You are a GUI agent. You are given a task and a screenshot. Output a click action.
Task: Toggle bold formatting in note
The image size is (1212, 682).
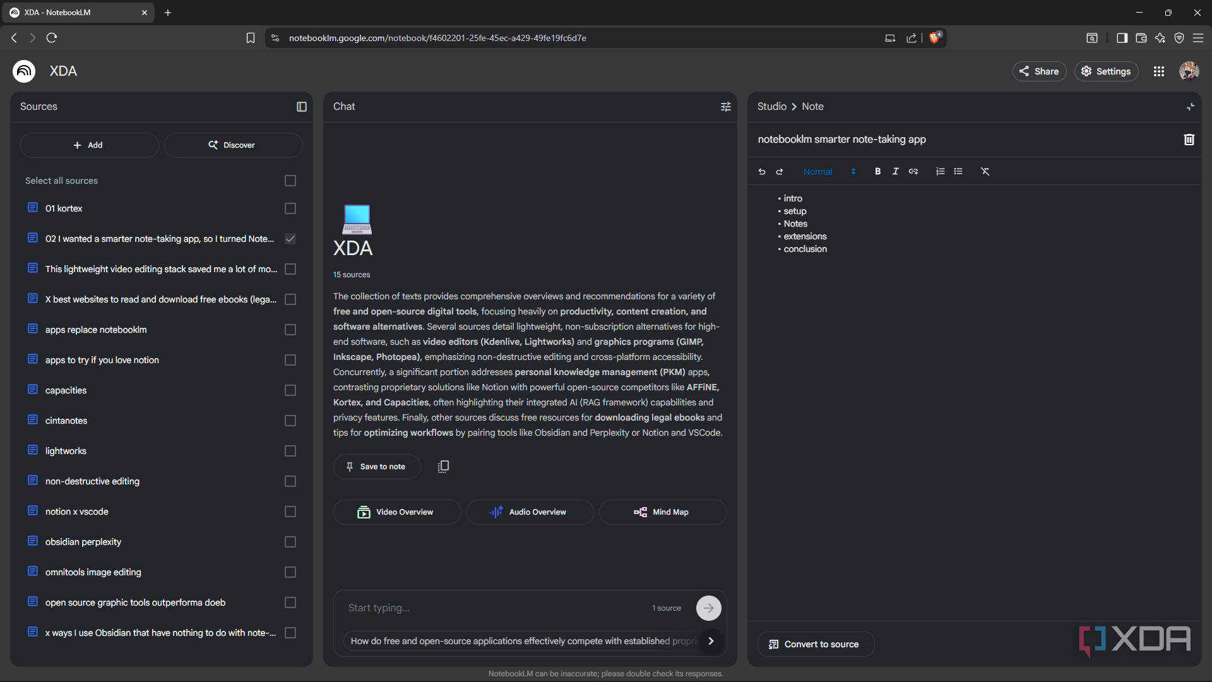877,172
